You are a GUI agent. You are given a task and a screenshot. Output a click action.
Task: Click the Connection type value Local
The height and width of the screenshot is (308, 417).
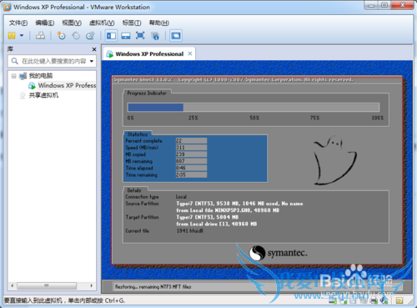click(181, 197)
